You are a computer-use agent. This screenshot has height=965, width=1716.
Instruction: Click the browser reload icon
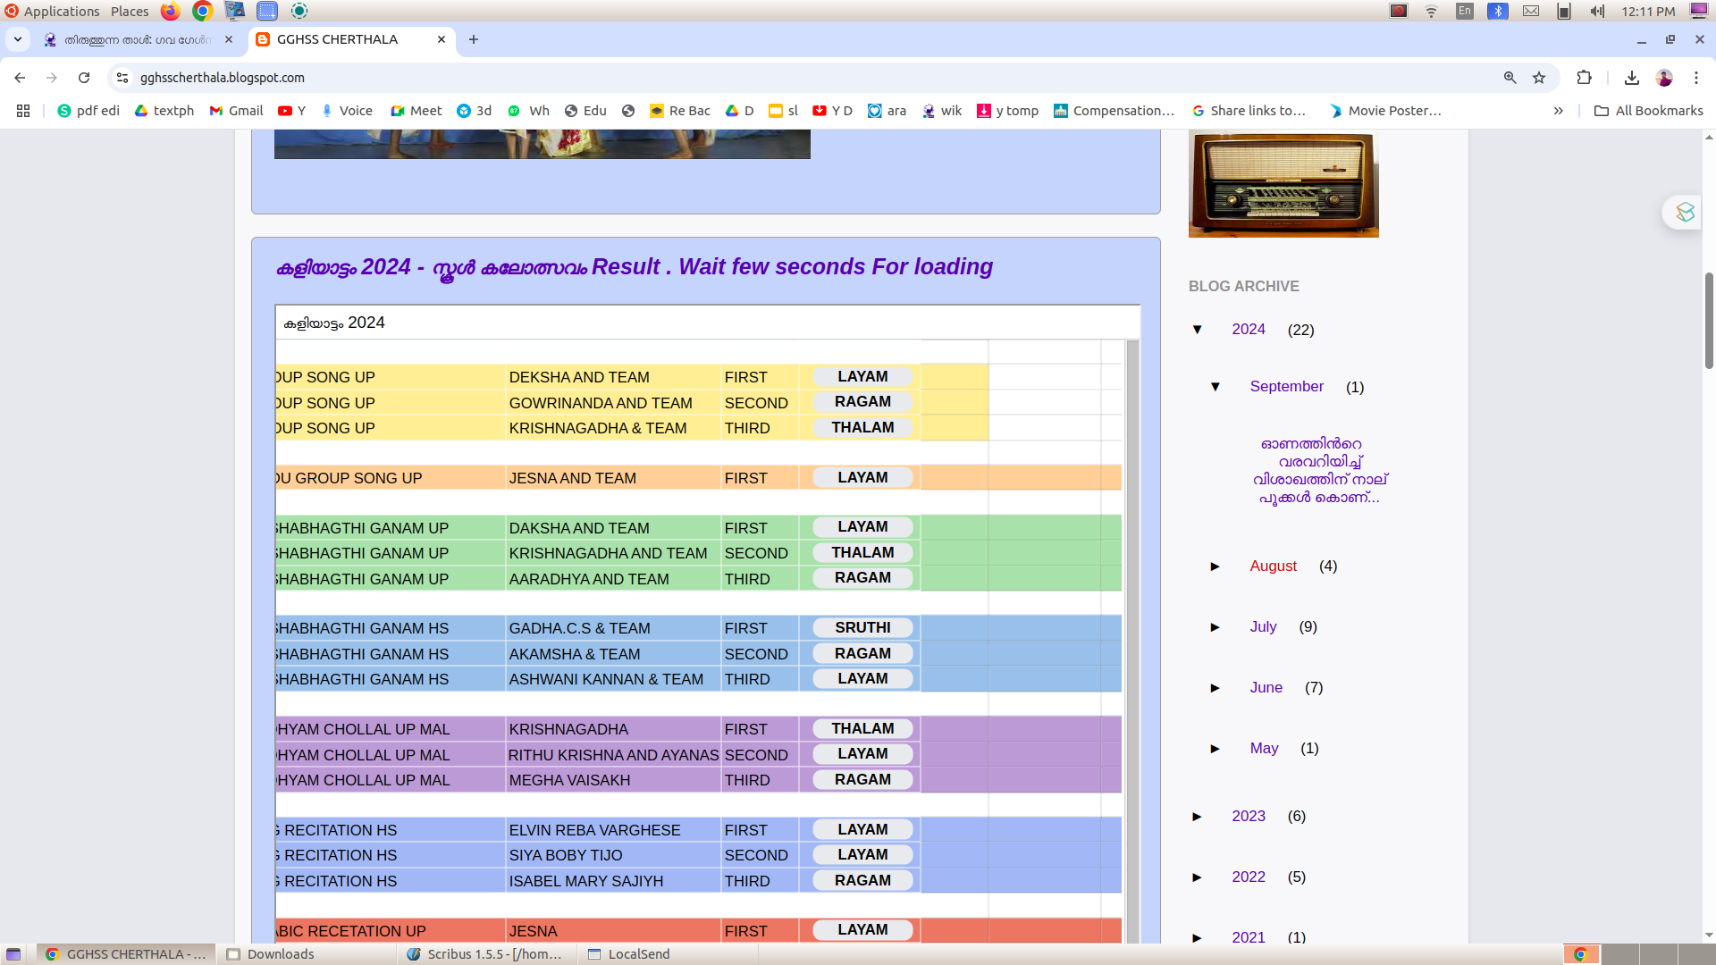(84, 78)
